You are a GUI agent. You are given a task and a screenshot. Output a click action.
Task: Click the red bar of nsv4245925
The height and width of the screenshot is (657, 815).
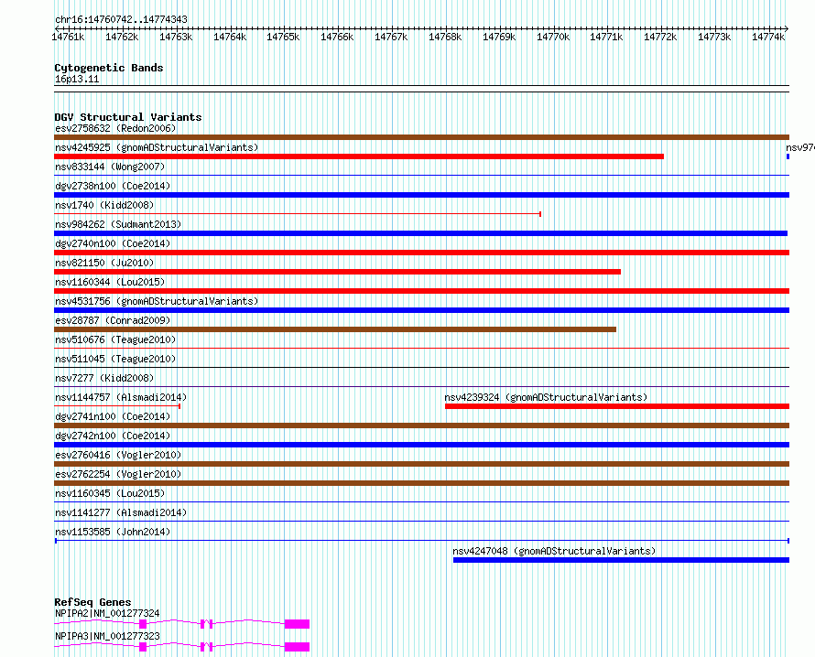tap(359, 156)
